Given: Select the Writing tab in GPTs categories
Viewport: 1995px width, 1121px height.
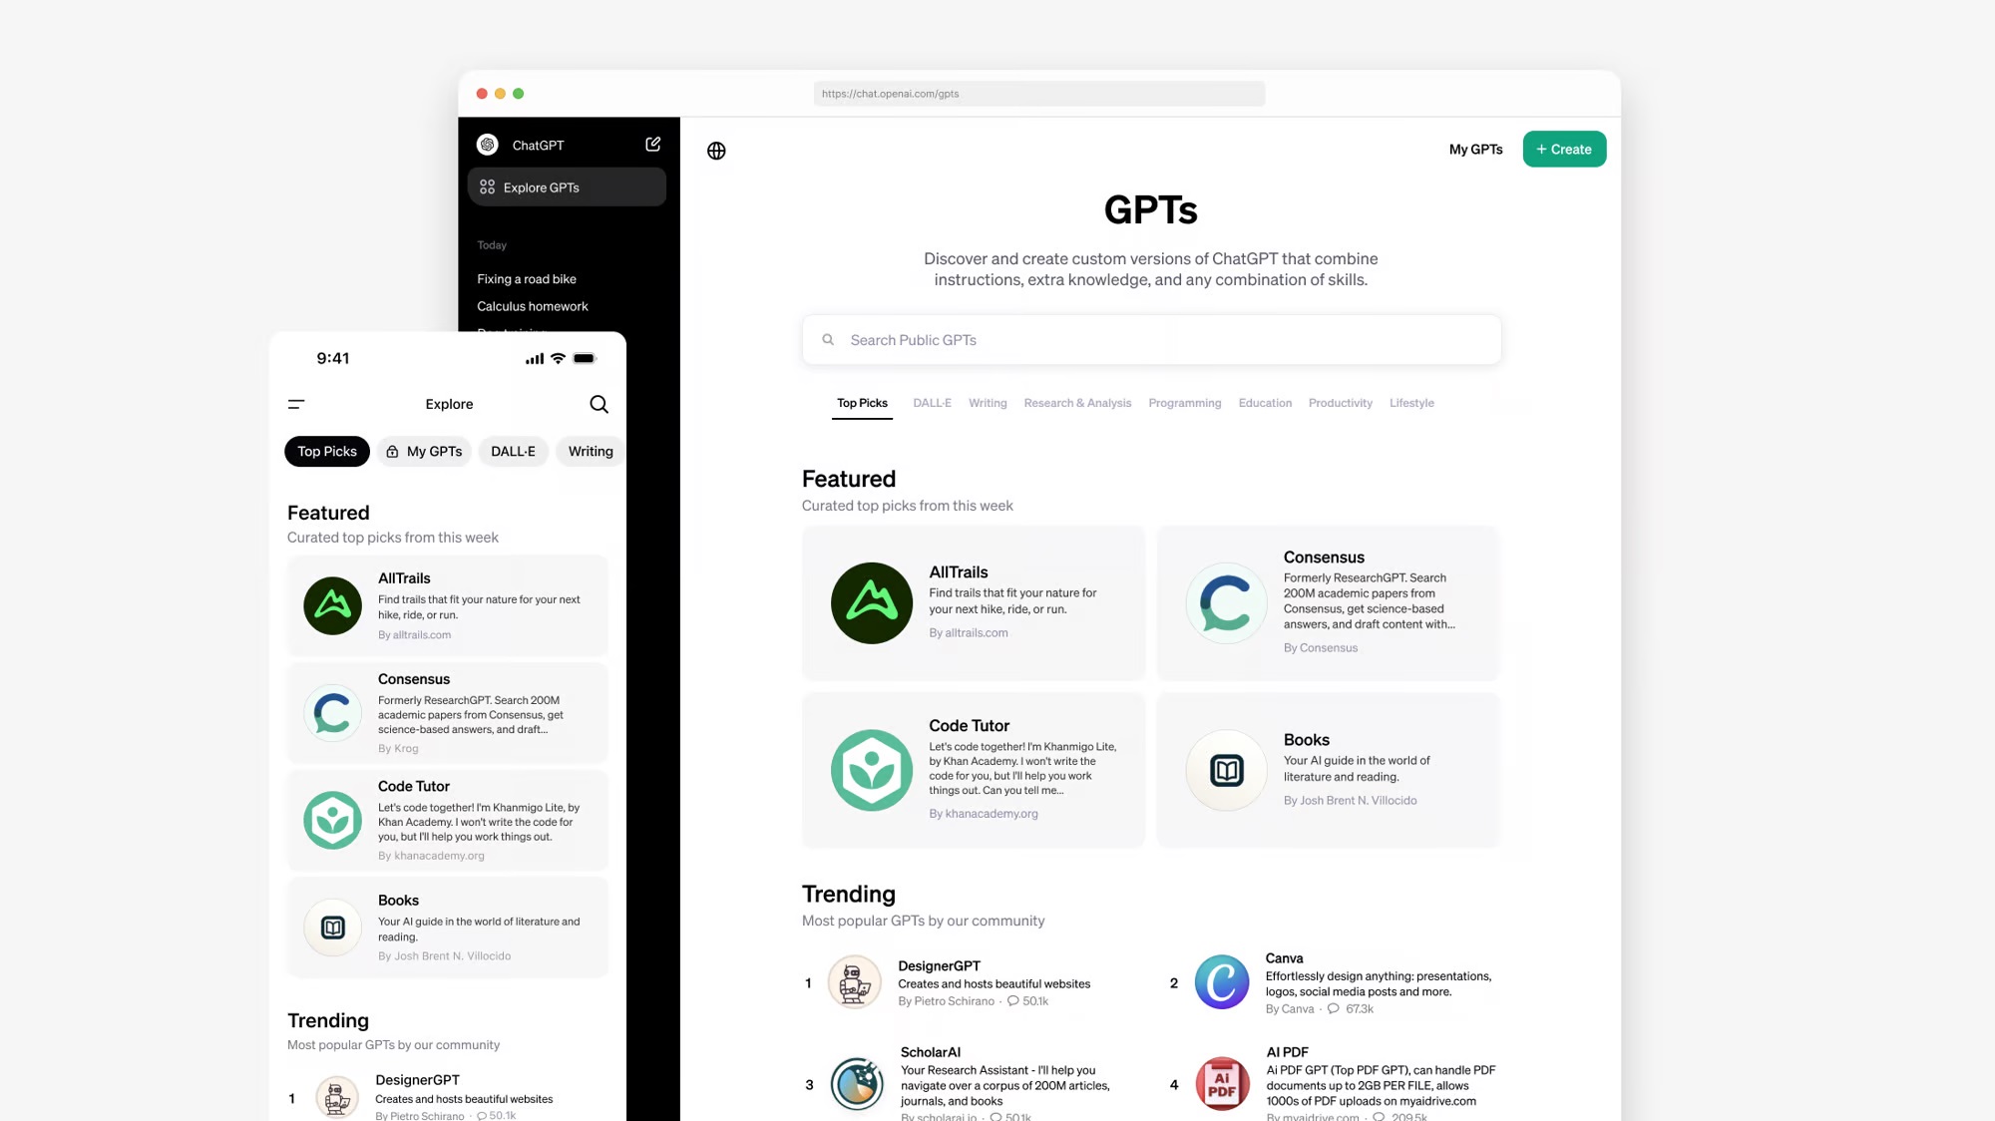Looking at the screenshot, I should pos(987,402).
